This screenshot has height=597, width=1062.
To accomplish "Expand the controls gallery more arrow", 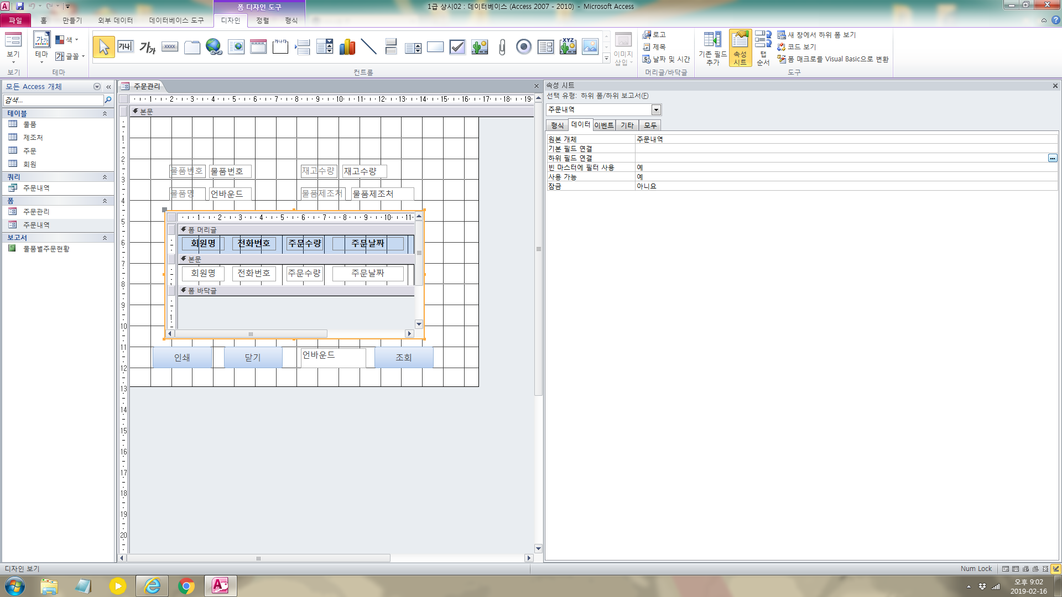I will [607, 58].
